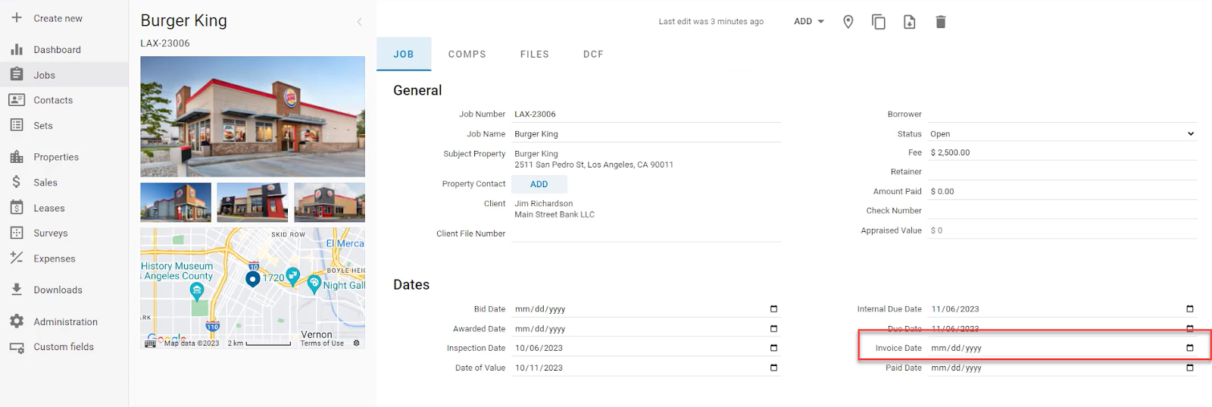Select the second Burger King thumbnail photo
This screenshot has width=1212, height=407.
coord(252,202)
